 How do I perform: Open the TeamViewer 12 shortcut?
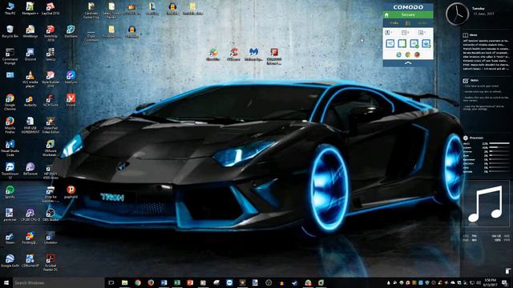10,170
